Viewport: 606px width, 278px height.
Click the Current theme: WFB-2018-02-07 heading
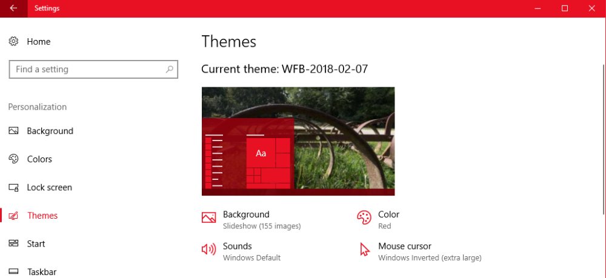click(x=284, y=69)
